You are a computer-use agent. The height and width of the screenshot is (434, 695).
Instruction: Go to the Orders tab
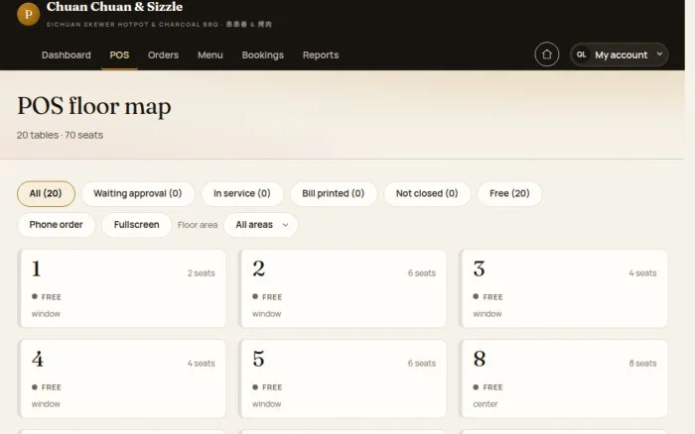tap(163, 54)
